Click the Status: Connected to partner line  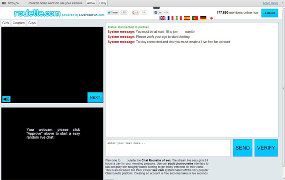(x=128, y=27)
